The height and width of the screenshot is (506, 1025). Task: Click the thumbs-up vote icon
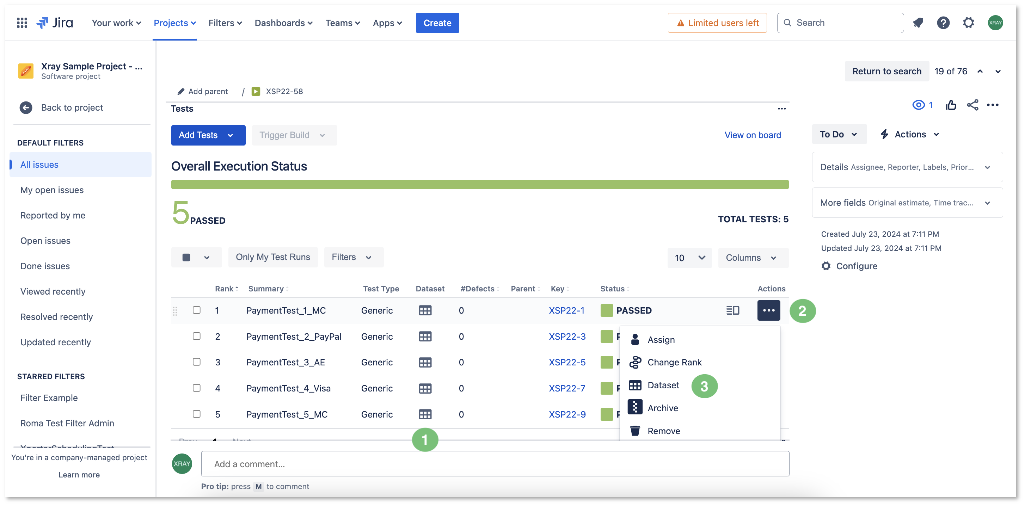[x=951, y=105]
